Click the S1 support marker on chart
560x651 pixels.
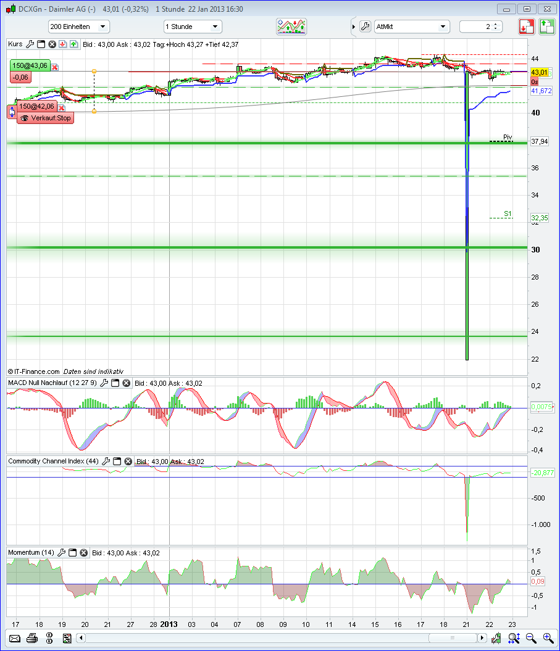508,214
